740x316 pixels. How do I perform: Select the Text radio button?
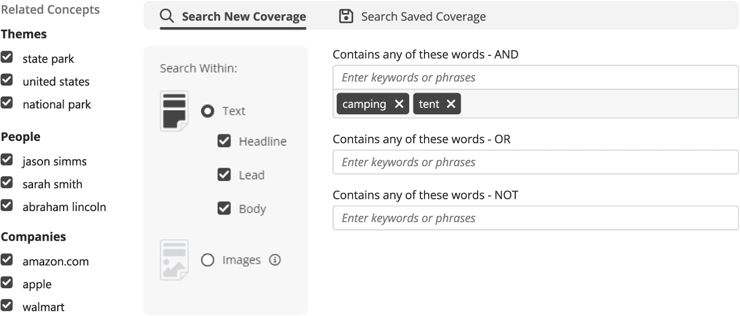click(208, 111)
